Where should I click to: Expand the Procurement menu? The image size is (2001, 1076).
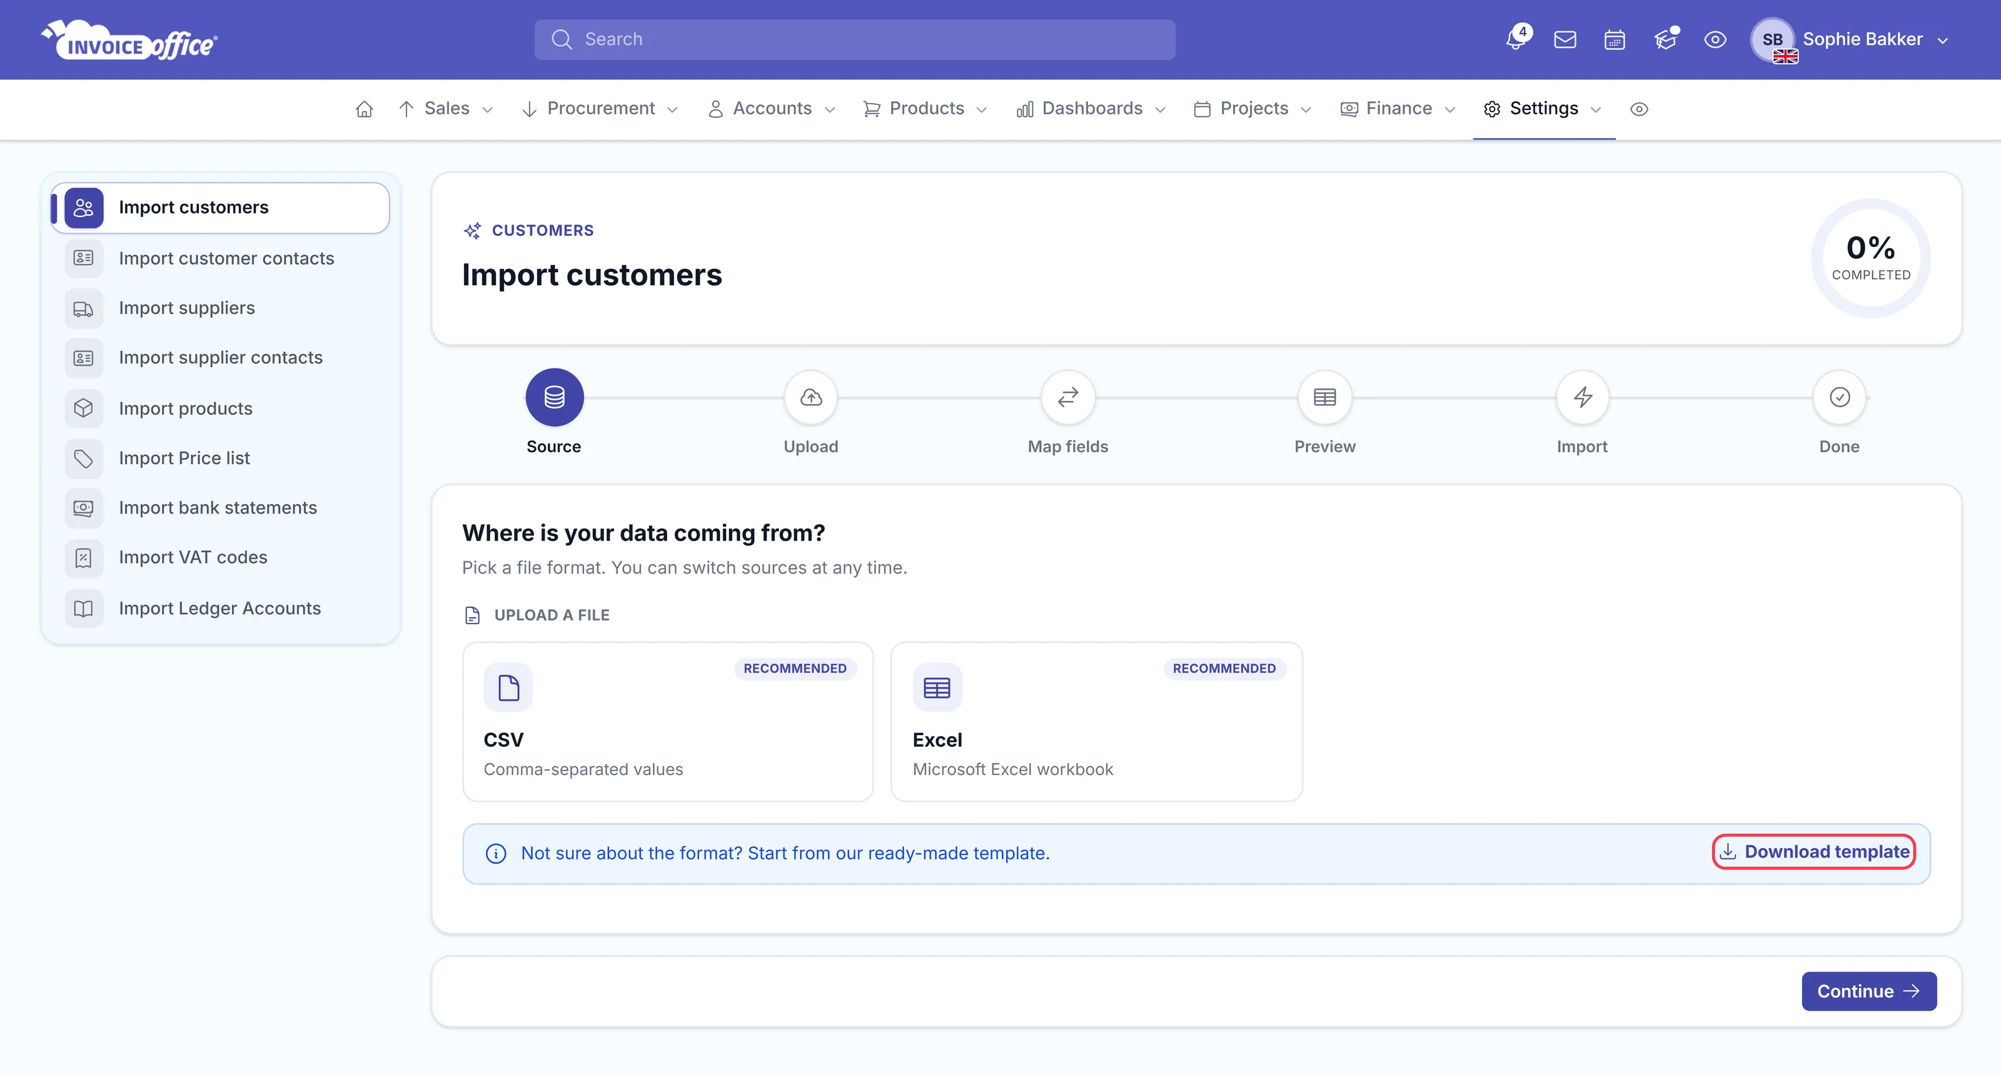click(x=601, y=109)
